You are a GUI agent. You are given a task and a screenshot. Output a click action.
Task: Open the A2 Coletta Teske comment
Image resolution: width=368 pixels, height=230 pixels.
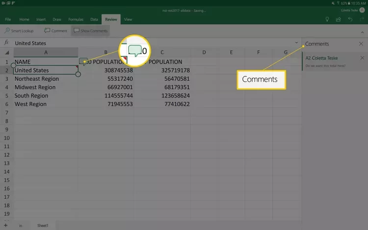(334, 61)
